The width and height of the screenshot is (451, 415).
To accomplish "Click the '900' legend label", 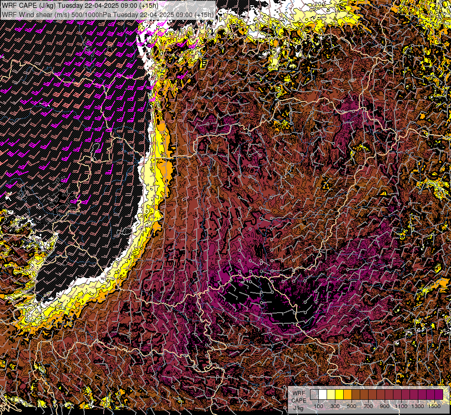I will tap(385, 406).
